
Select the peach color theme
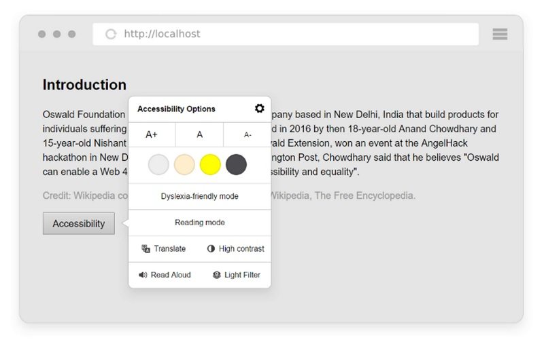pos(184,164)
